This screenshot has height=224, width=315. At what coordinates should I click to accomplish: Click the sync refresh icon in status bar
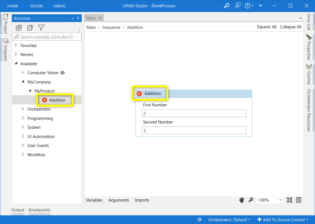[x=200, y=220]
